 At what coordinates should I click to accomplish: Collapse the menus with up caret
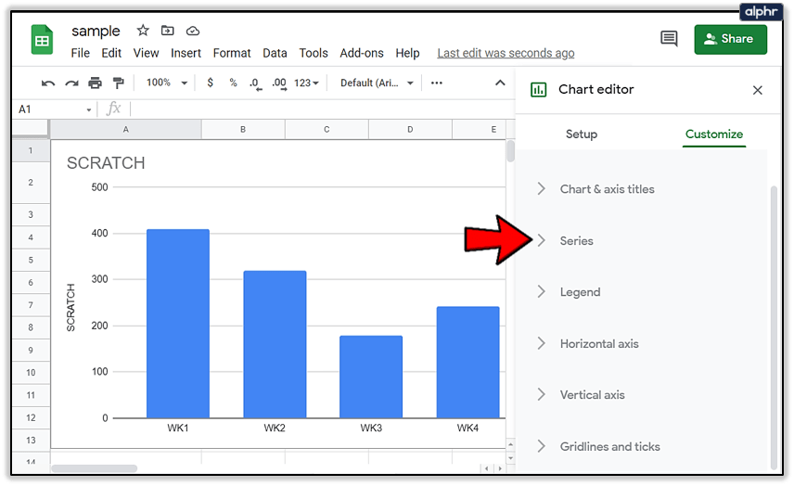(x=500, y=83)
